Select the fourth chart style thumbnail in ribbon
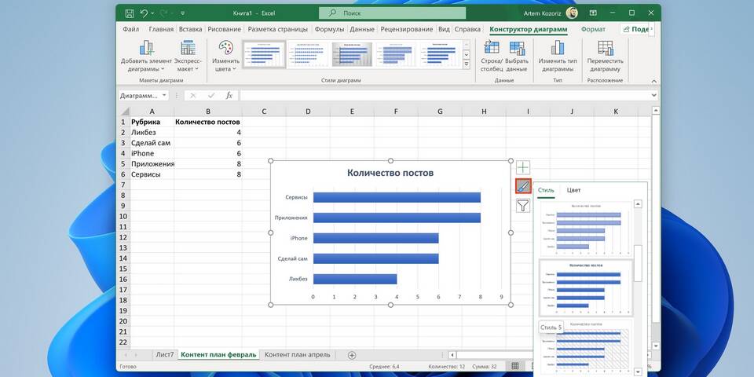The height and width of the screenshot is (377, 754). pos(396,54)
